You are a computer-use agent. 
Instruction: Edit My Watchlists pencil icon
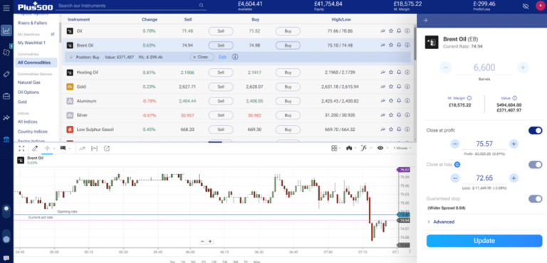(x=53, y=34)
